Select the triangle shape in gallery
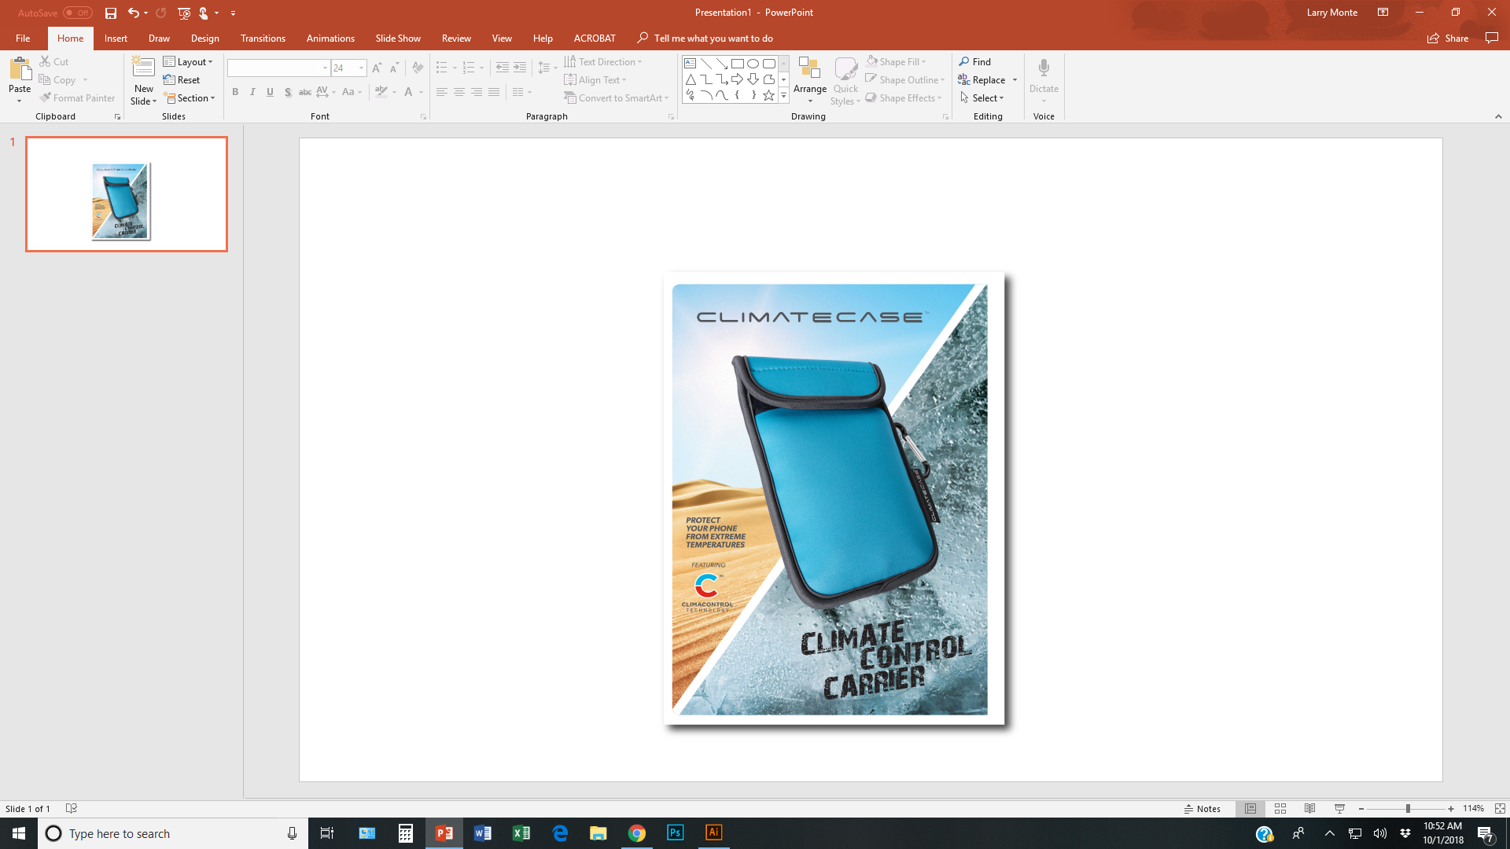The height and width of the screenshot is (849, 1510). point(690,79)
